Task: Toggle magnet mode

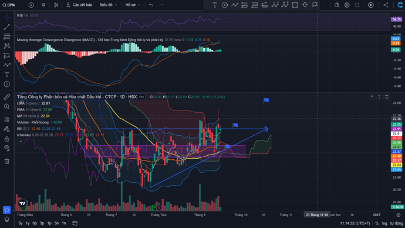Action: point(7,119)
